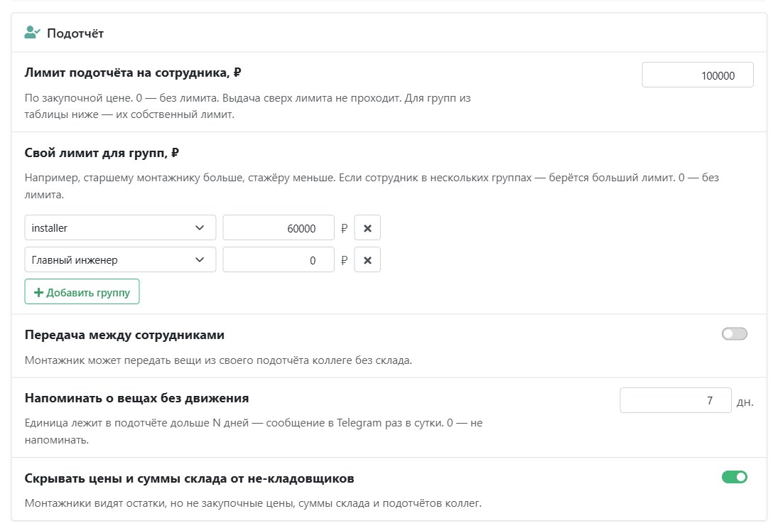The image size is (773, 526).
Task: Open the Главный инженер group dropdown
Action: click(x=120, y=260)
